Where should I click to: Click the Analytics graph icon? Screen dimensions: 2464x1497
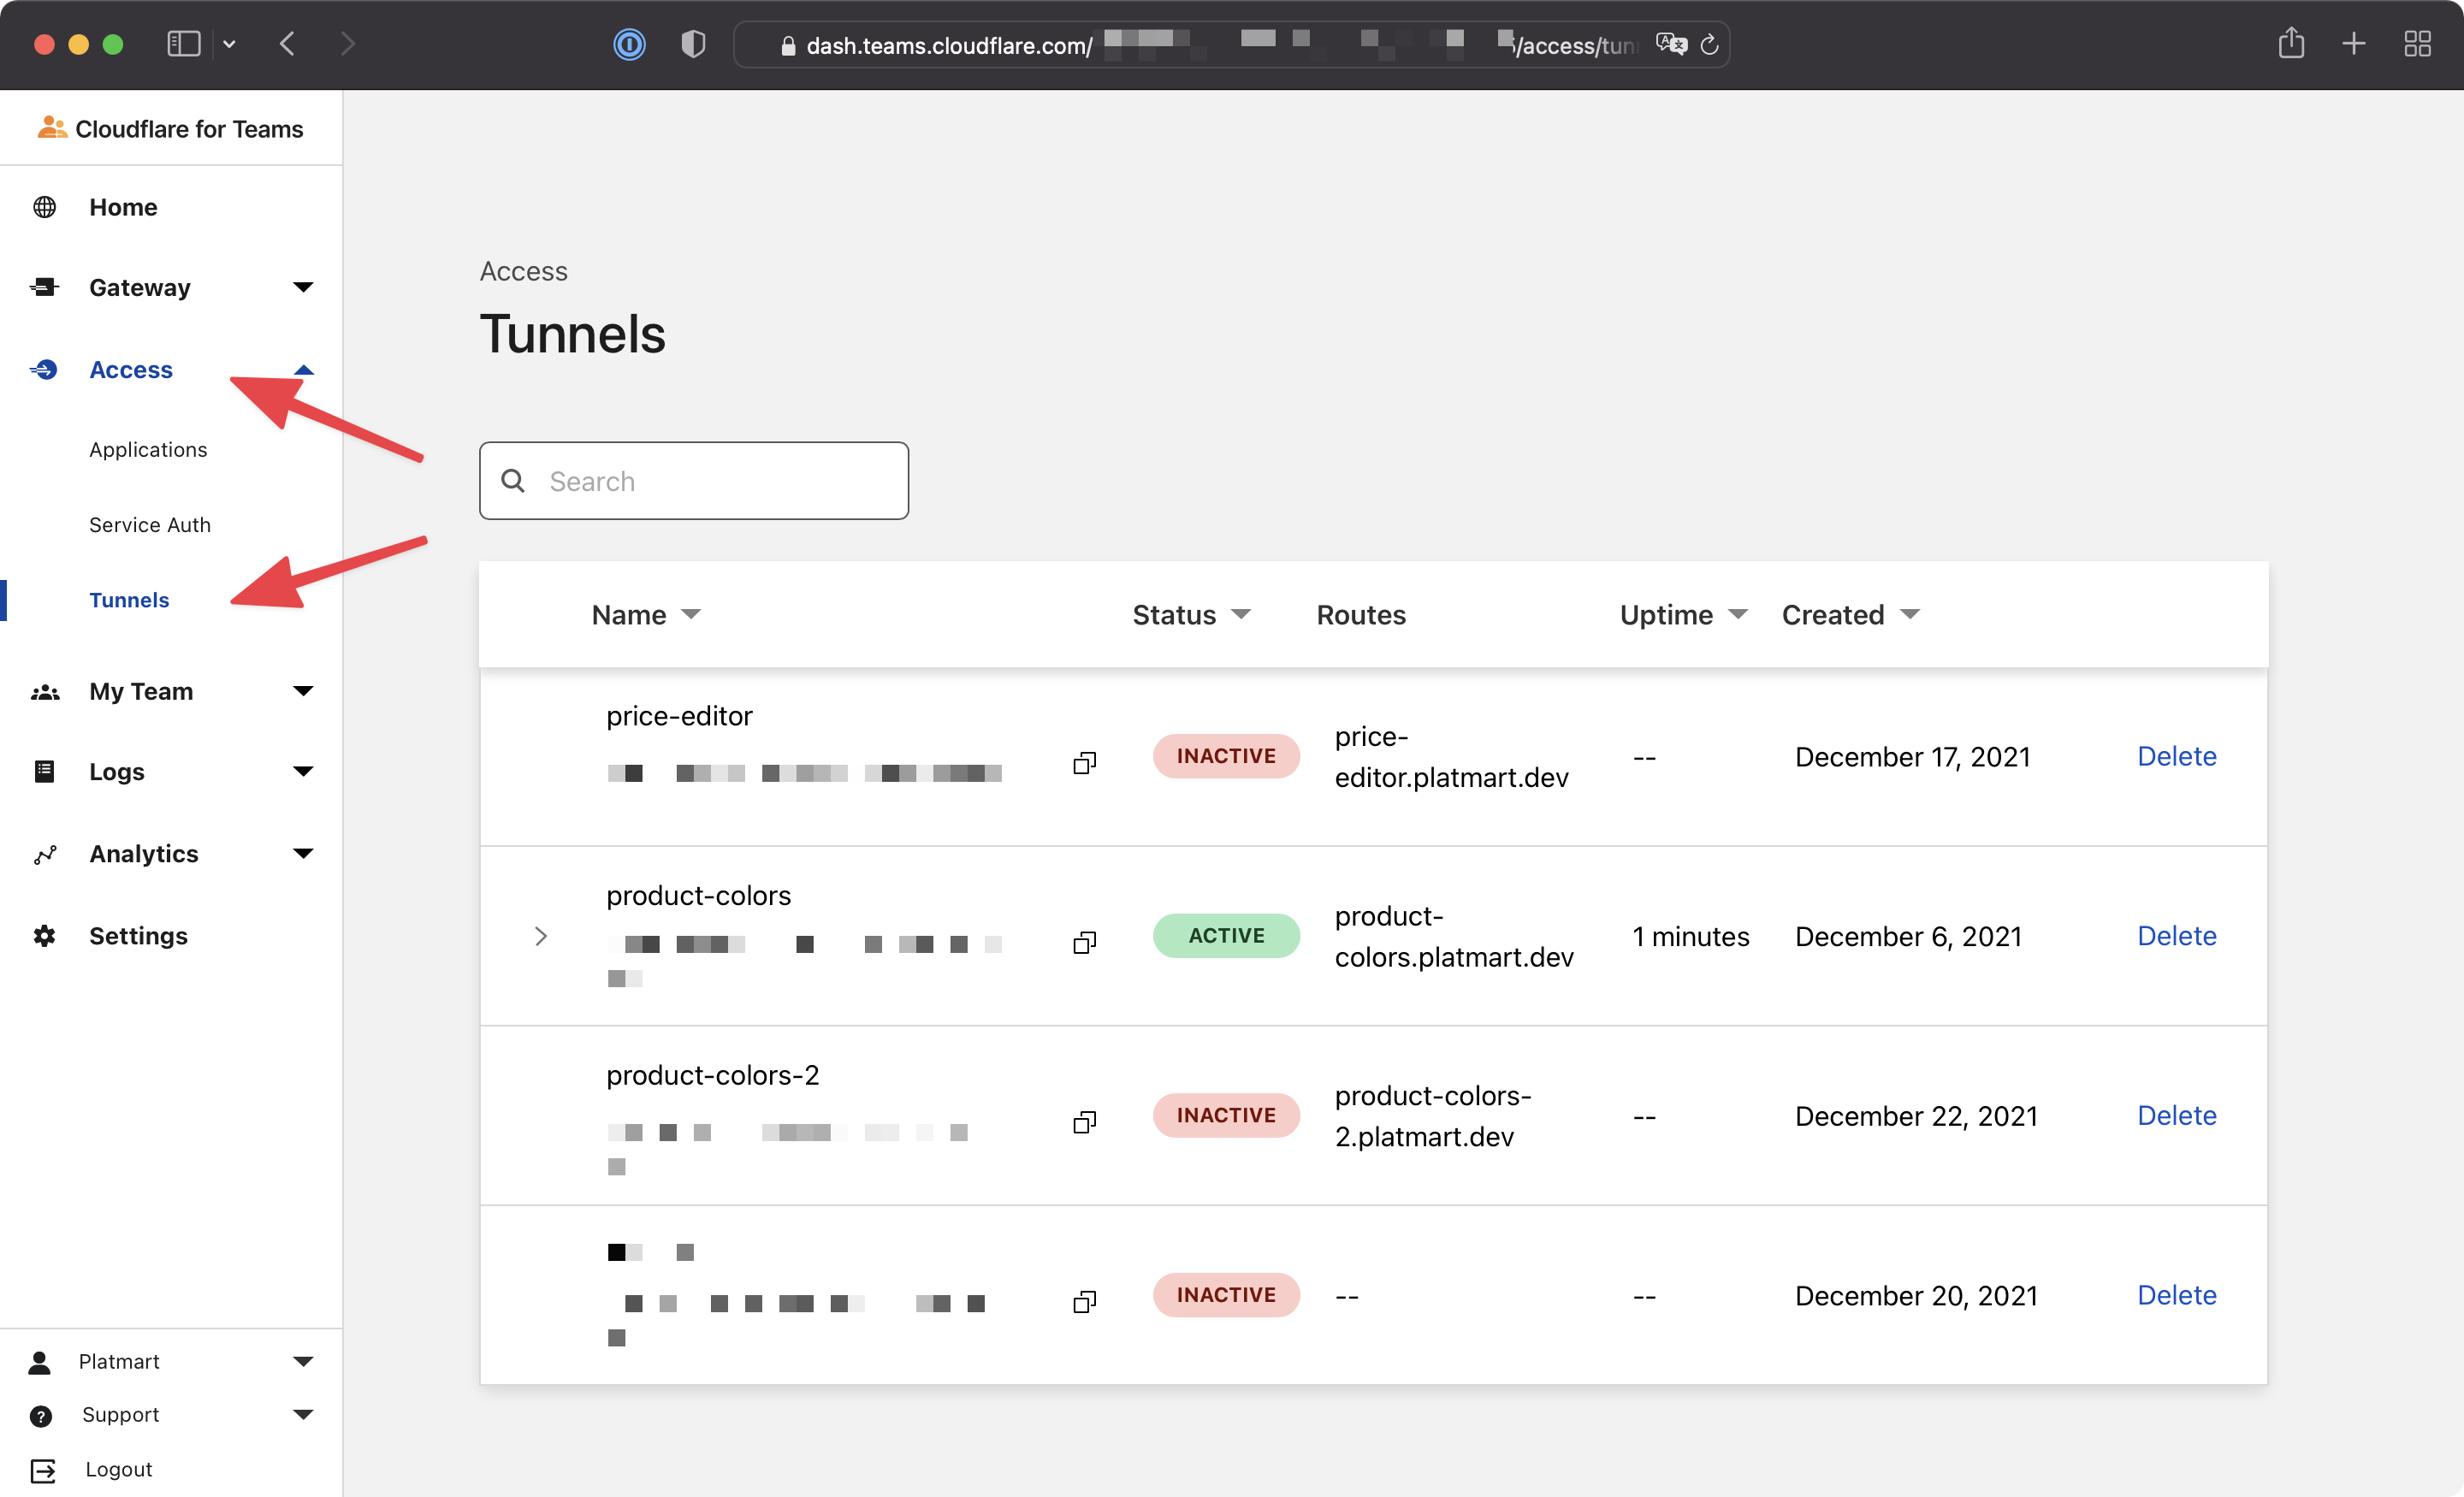[x=44, y=853]
